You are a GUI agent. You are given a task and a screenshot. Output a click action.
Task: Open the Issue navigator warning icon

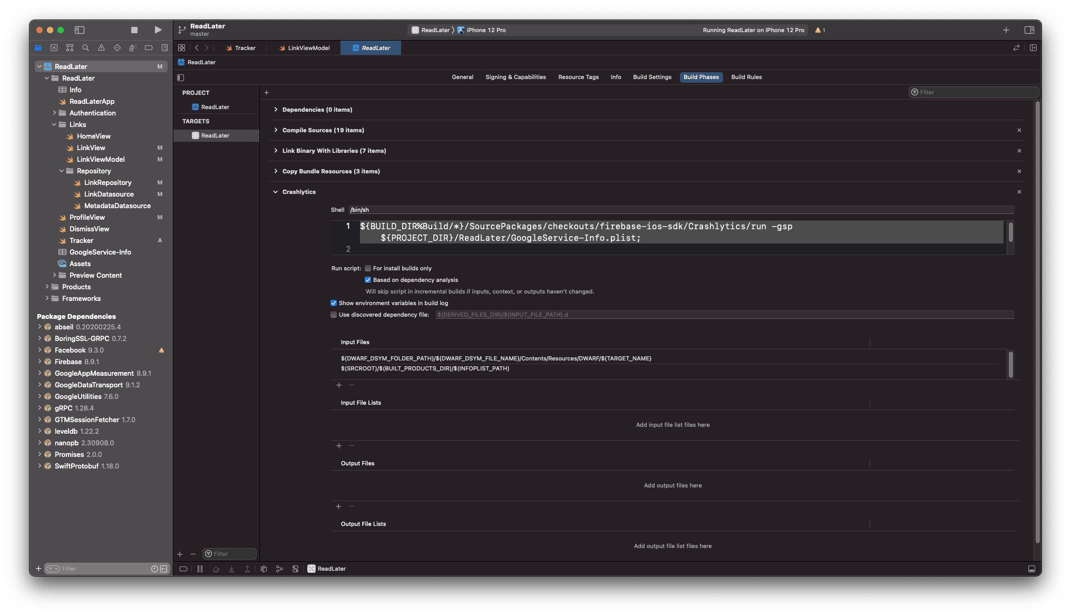[101, 48]
